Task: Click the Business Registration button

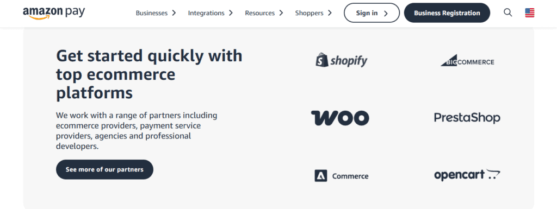Action: (x=447, y=13)
